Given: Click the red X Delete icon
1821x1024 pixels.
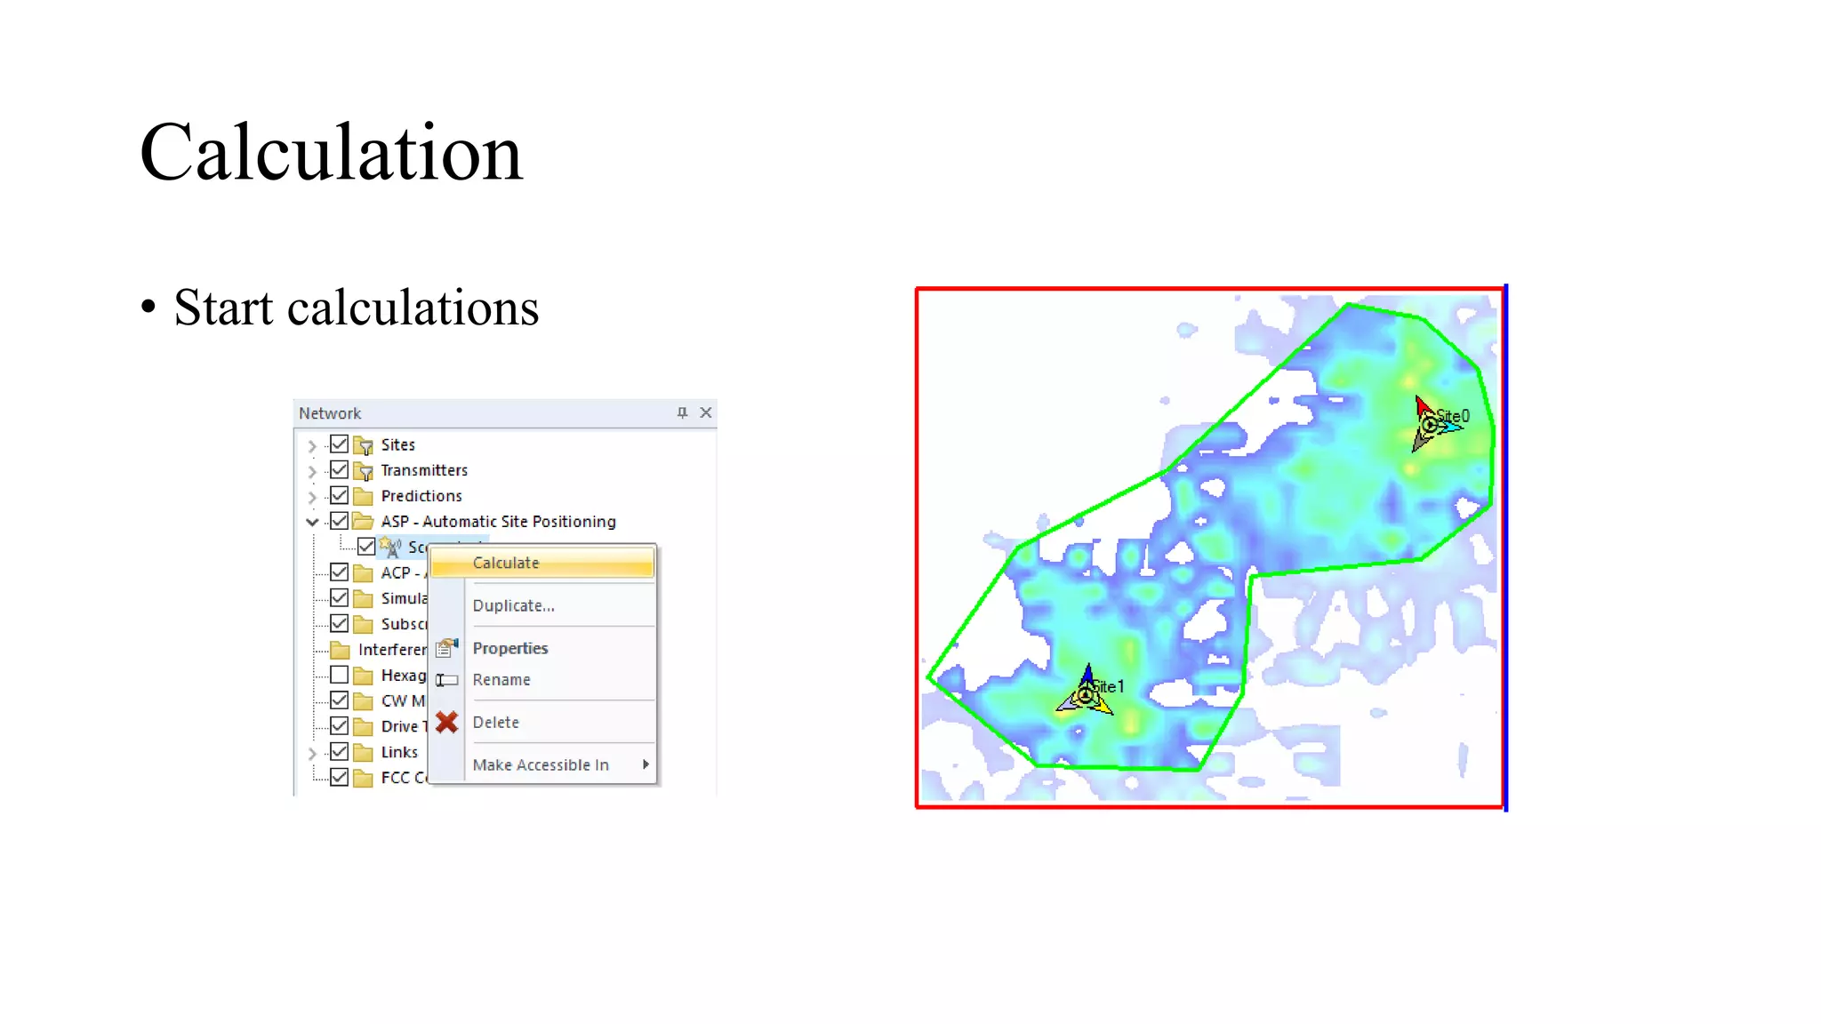Looking at the screenshot, I should click(x=446, y=723).
